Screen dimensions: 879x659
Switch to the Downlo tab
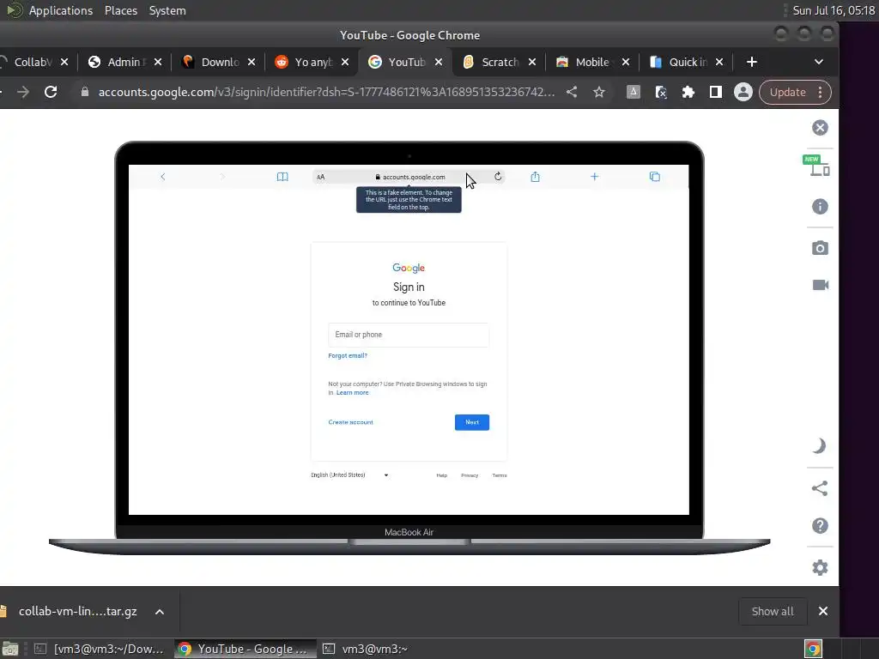[220, 62]
